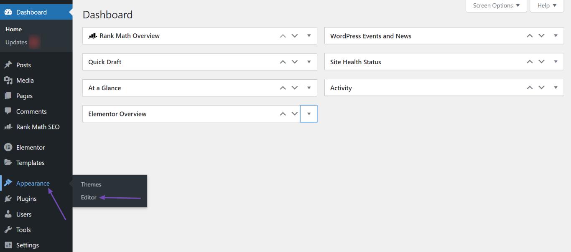Click the Pages icon in sidebar
This screenshot has height=252, width=571.
8,96
